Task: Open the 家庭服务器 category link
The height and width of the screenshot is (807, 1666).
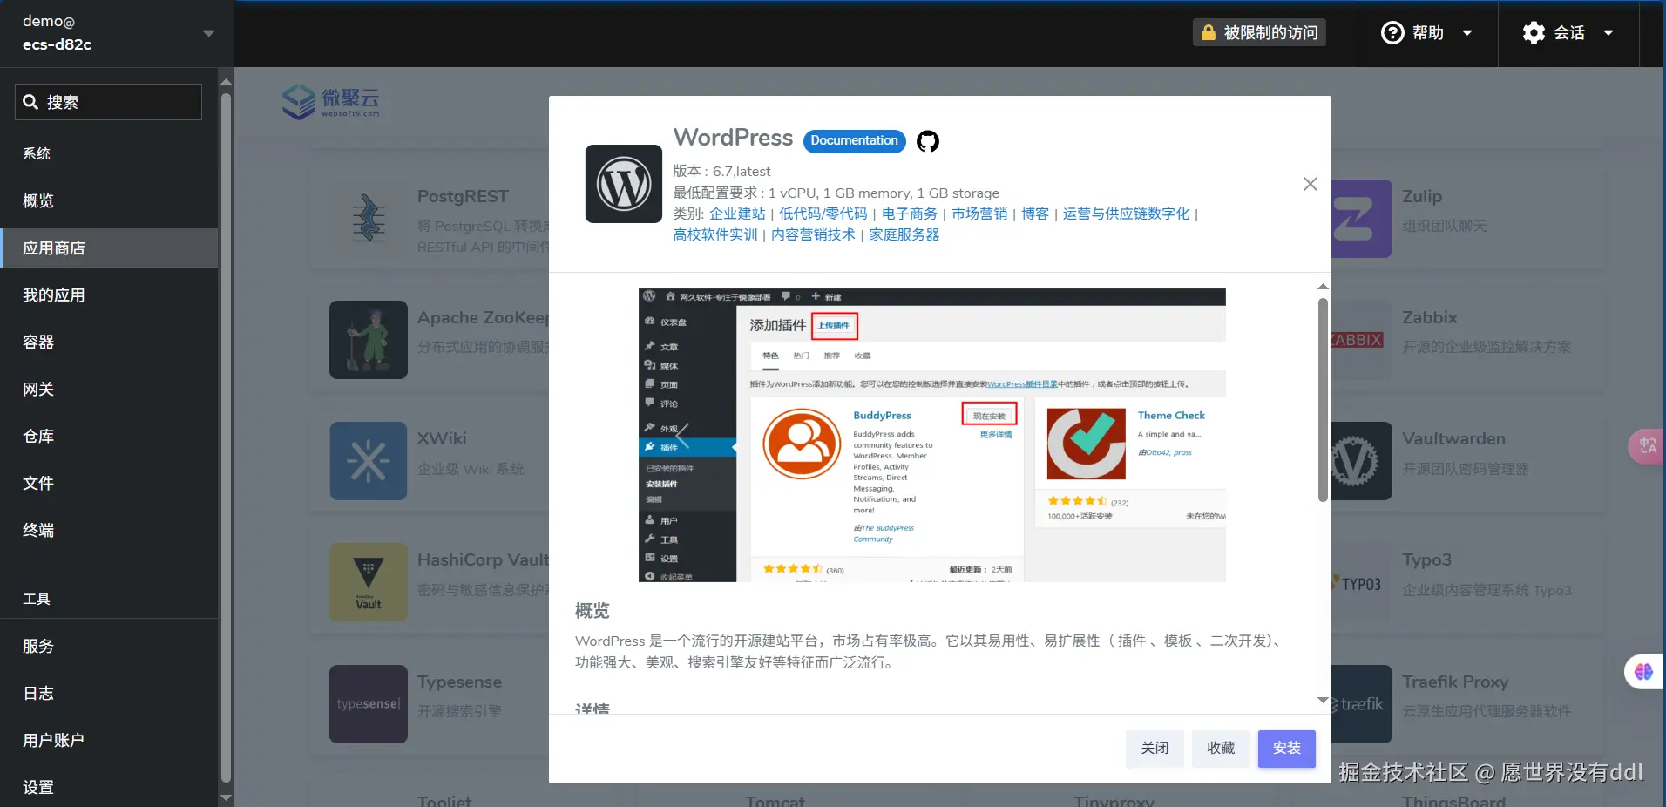Action: (904, 234)
